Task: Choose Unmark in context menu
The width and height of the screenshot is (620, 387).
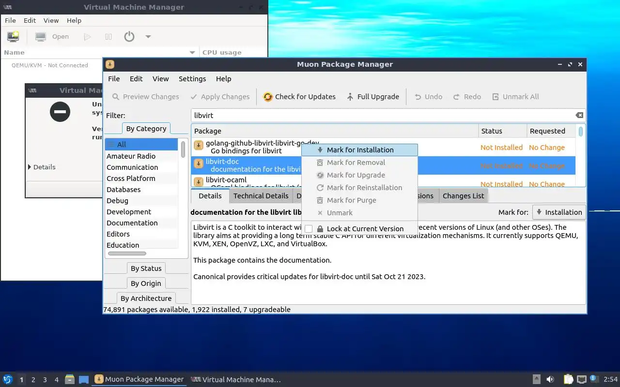Action: click(x=359, y=213)
